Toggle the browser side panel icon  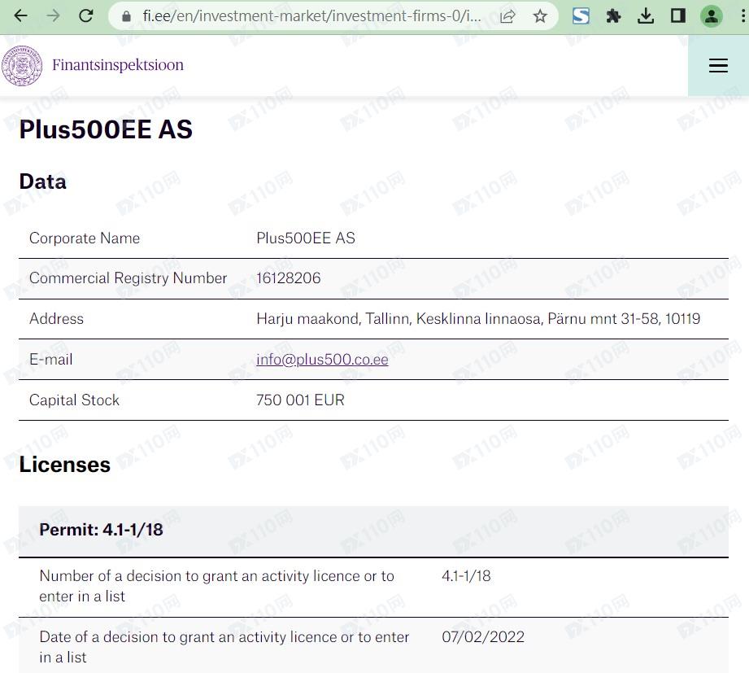click(x=678, y=16)
